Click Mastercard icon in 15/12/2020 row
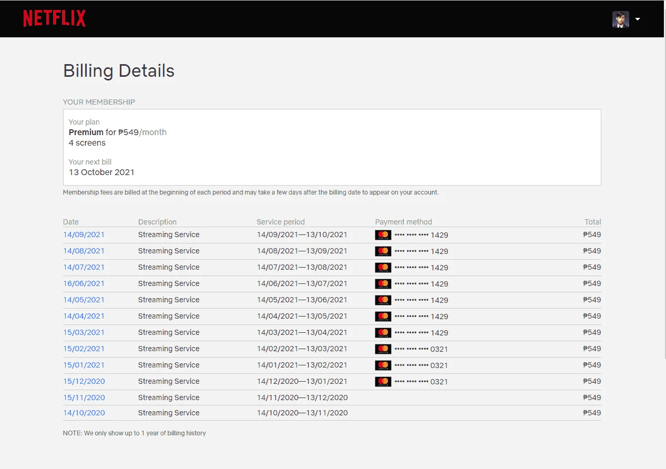 click(383, 382)
